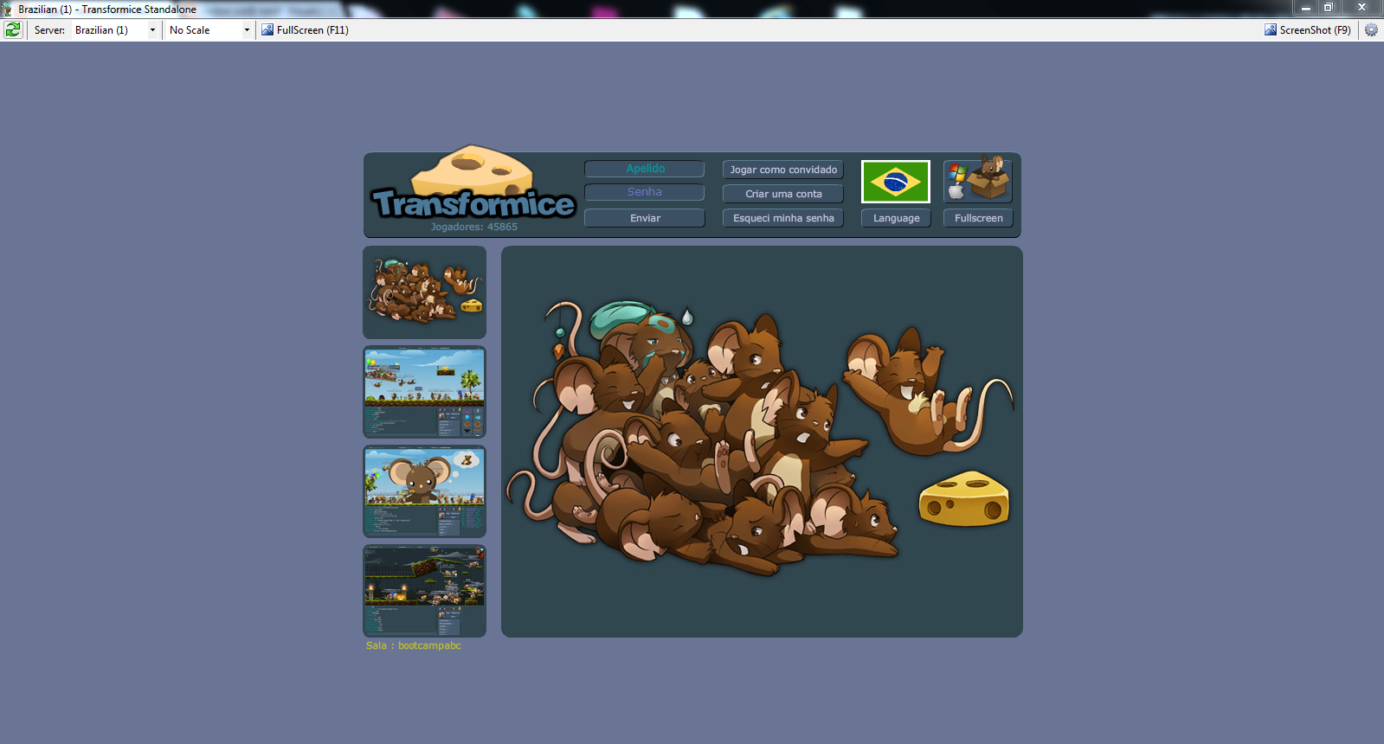This screenshot has height=744, width=1384.
Task: Click Criar uma conta button
Action: point(783,194)
